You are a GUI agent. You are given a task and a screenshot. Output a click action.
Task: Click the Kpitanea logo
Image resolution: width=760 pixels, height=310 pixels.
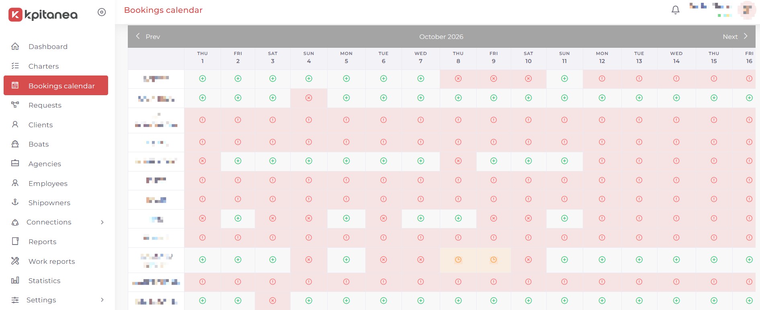[x=43, y=15]
